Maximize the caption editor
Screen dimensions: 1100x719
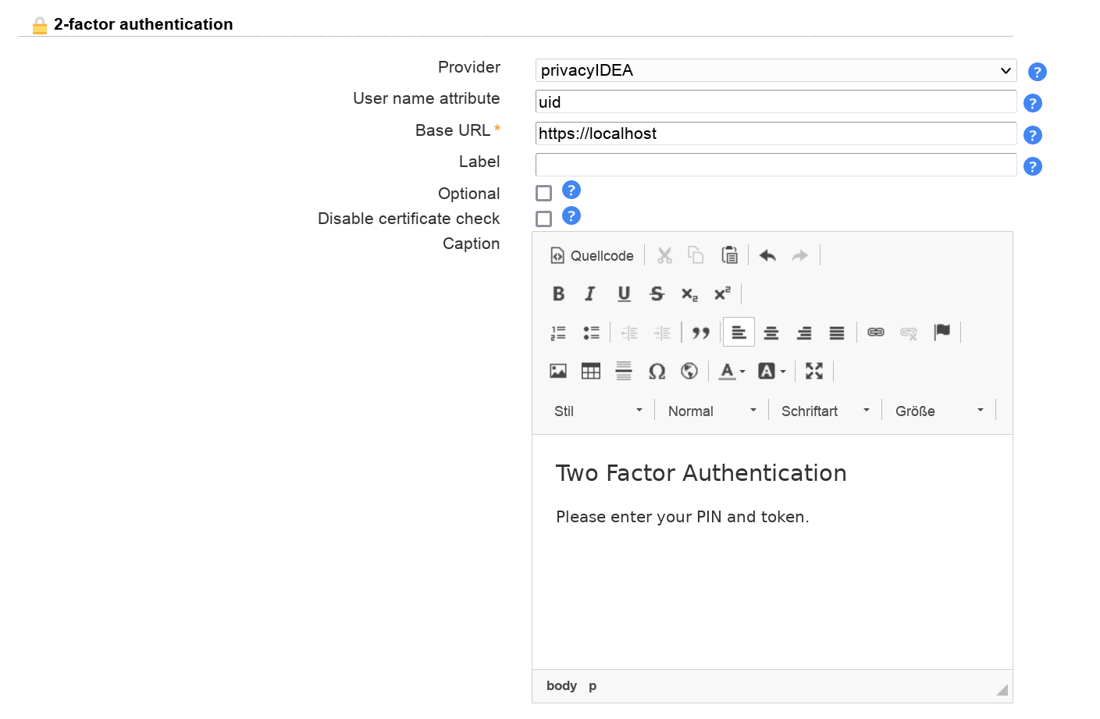(x=814, y=372)
